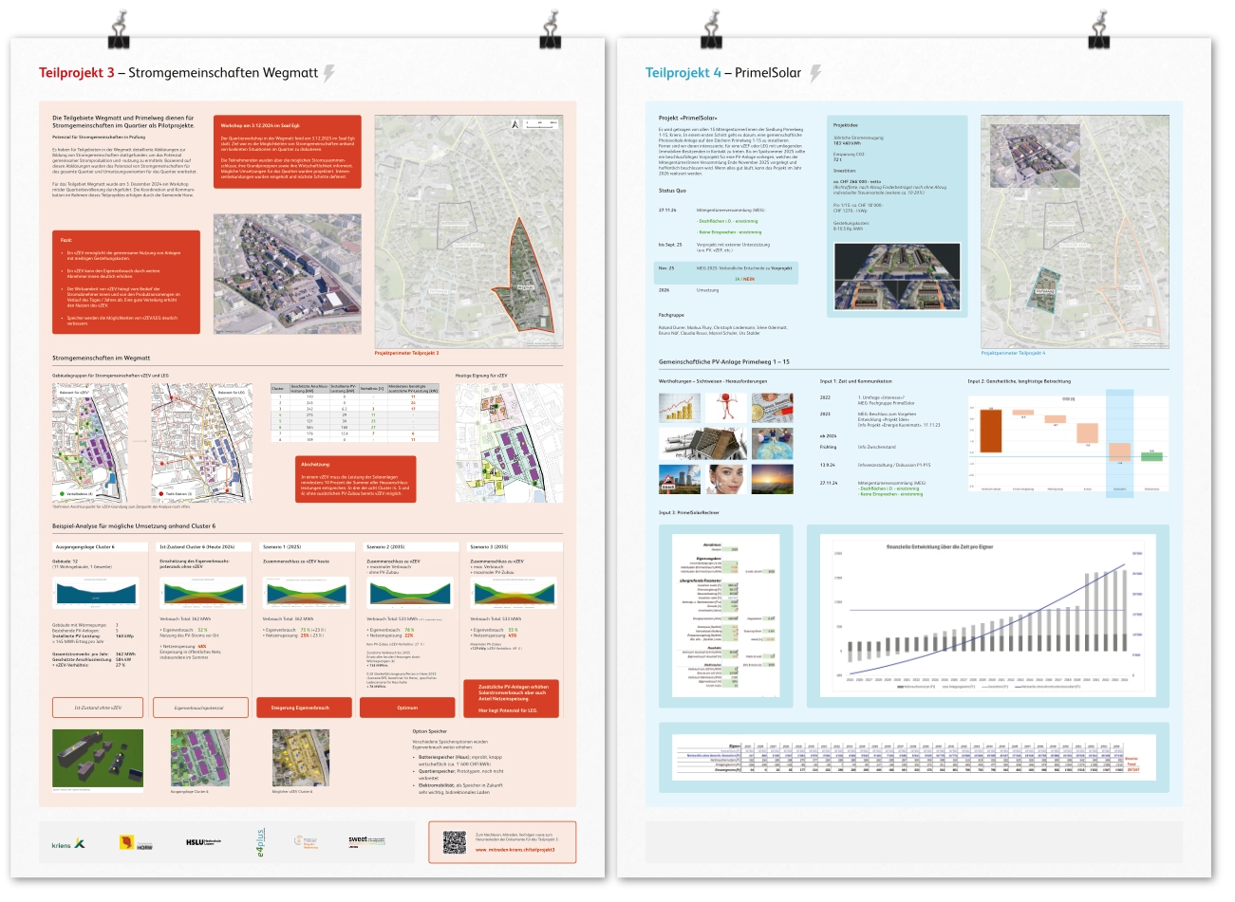The width and height of the screenshot is (1235, 902).
Task: Click the north arrow icon on Wegmatt map
Action: coord(515,123)
